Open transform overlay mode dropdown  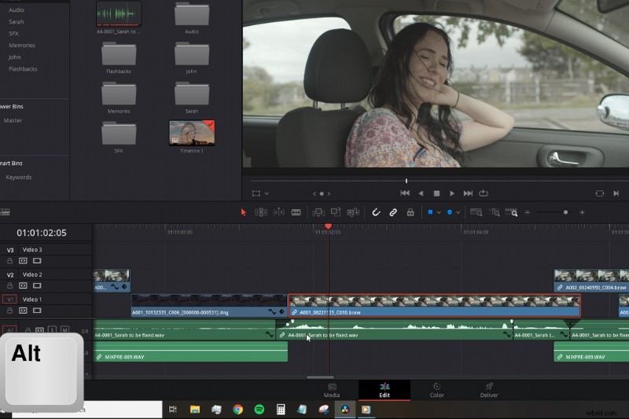[x=267, y=193]
